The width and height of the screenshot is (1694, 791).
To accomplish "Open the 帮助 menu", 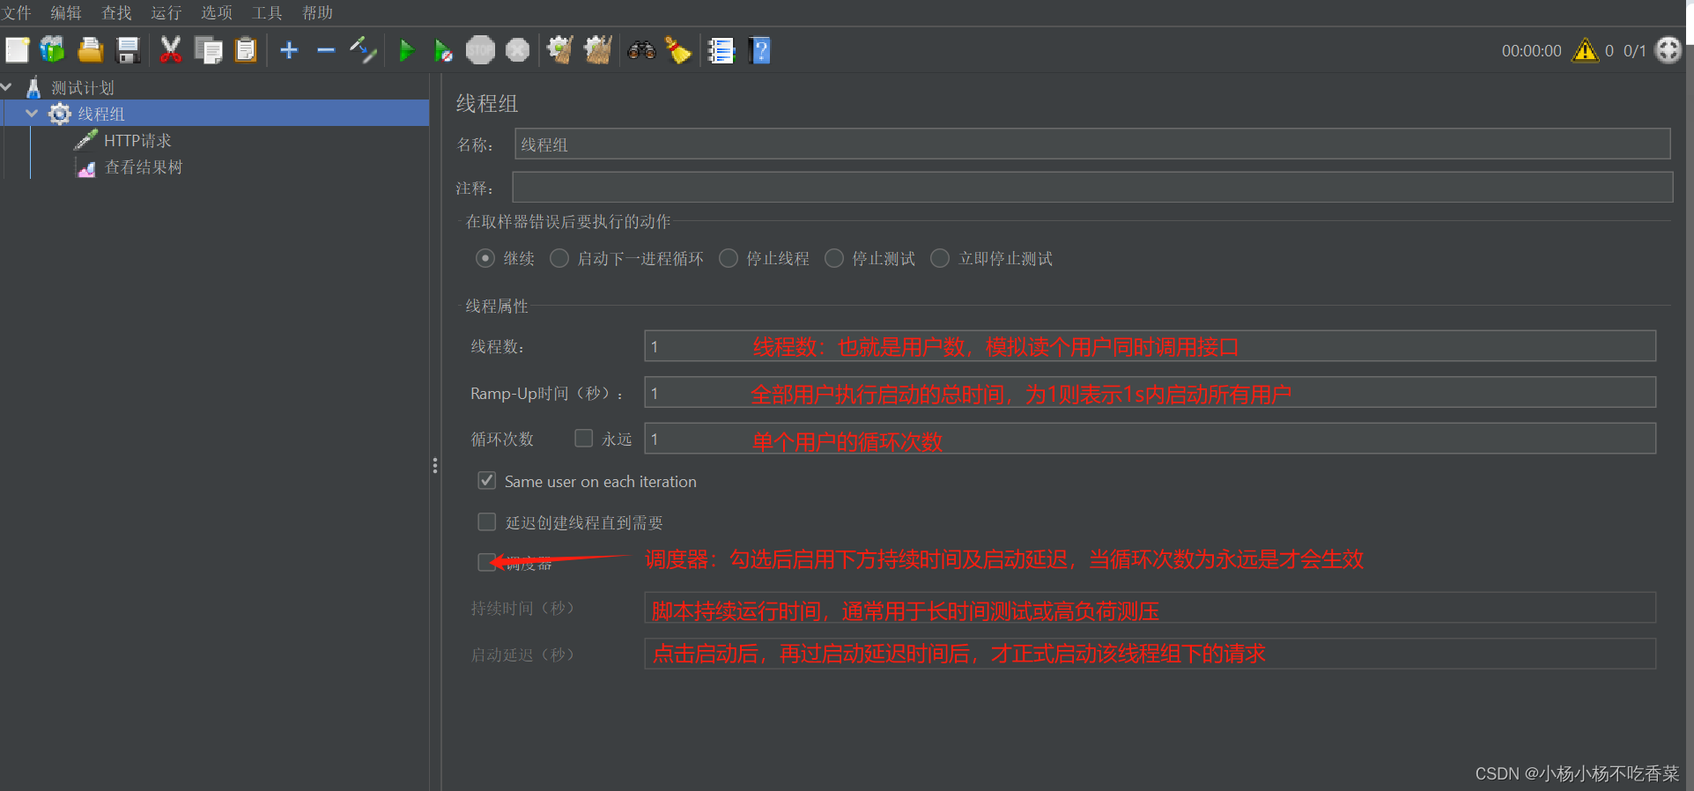I will pos(317,12).
